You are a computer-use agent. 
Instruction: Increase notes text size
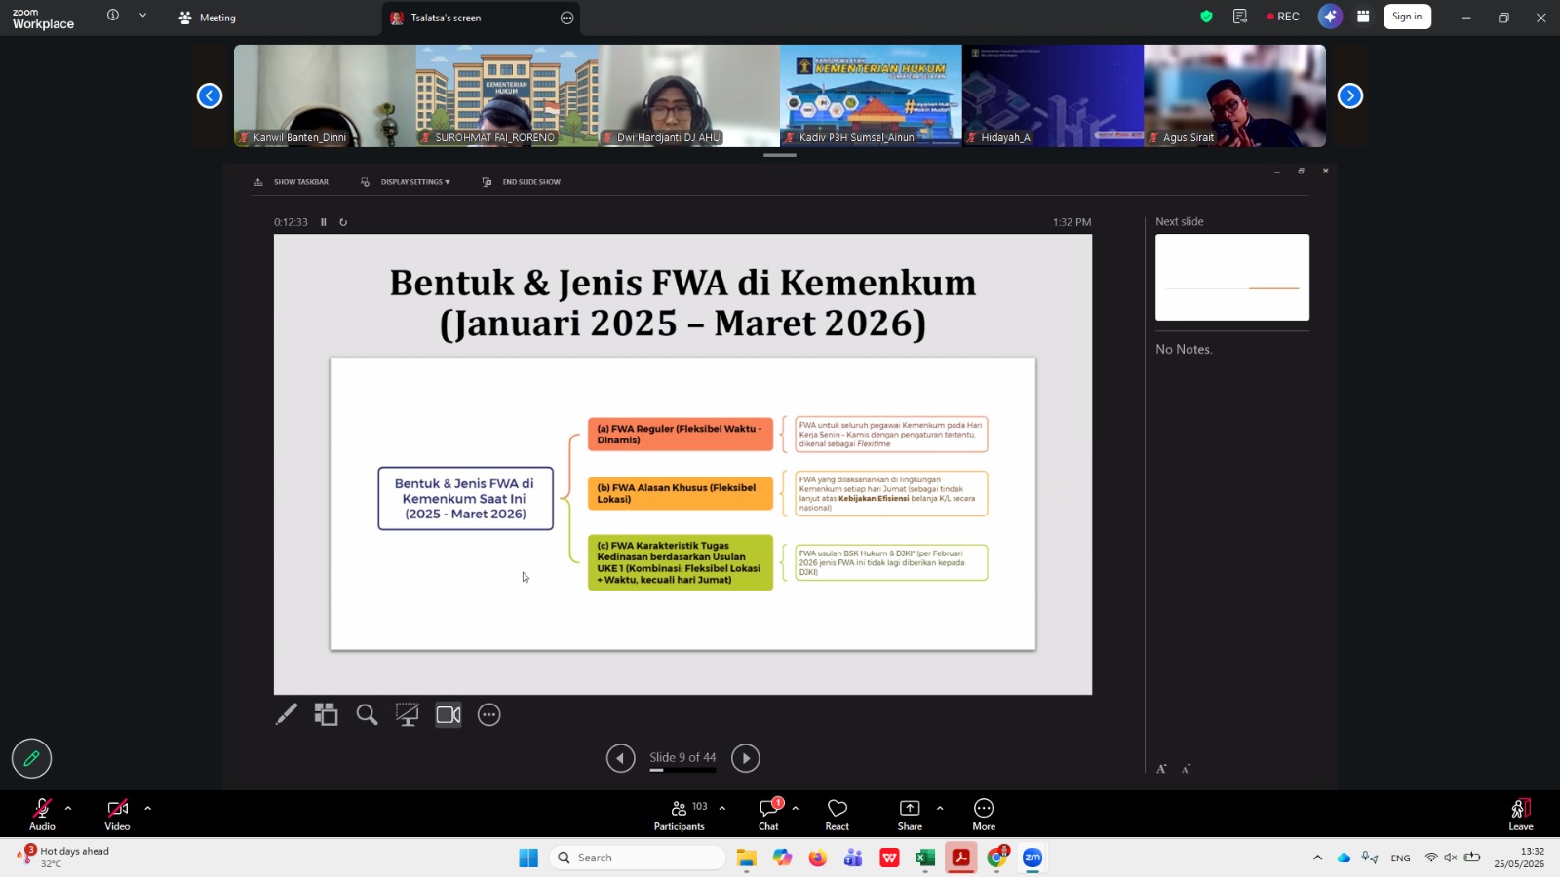(1162, 769)
